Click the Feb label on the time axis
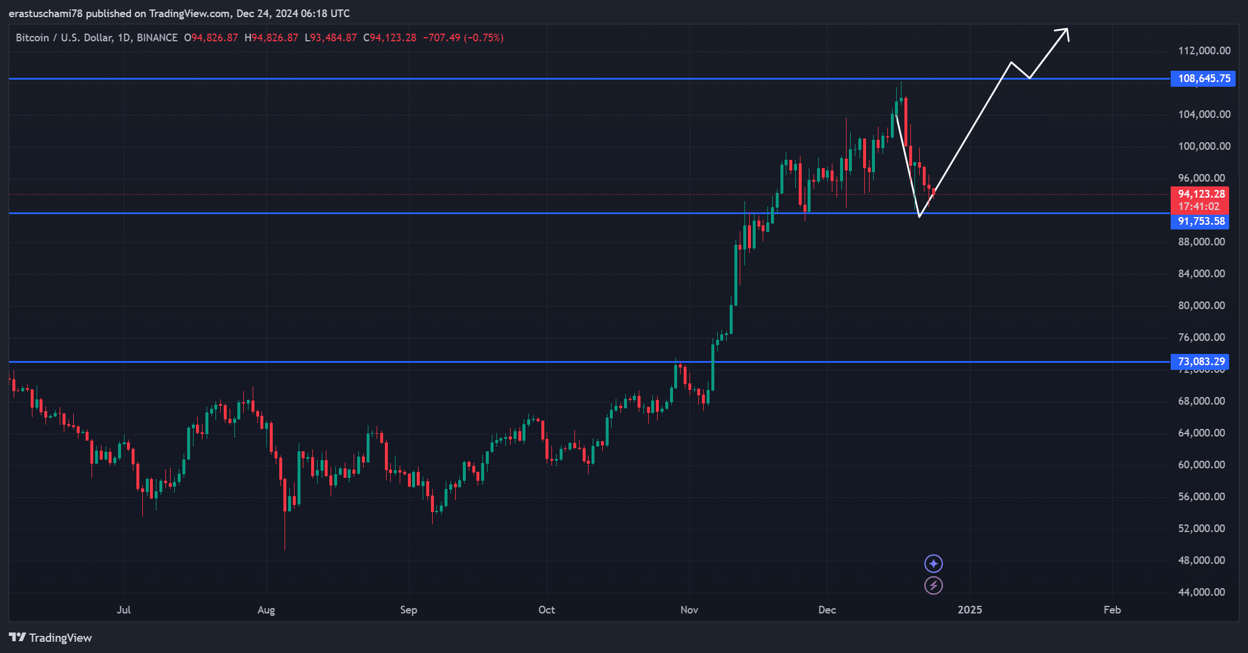Viewport: 1248px width, 653px height. 1112,610
